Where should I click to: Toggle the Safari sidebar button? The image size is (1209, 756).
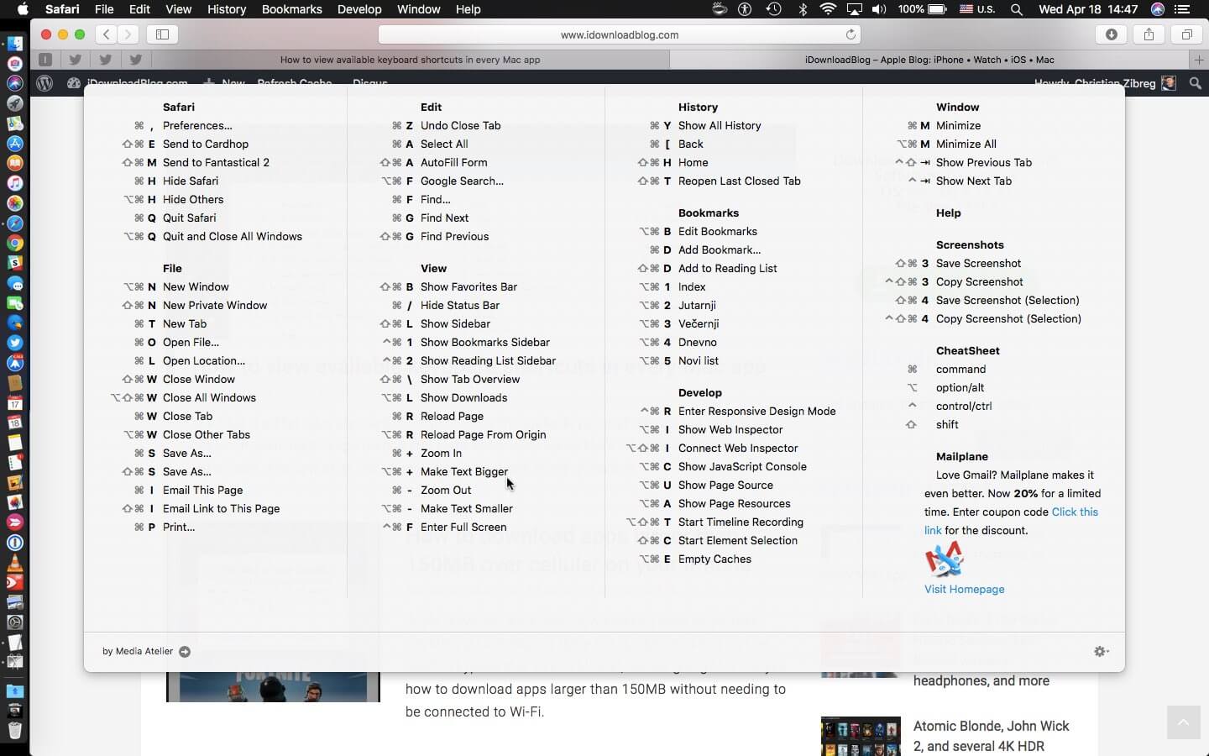coord(163,34)
